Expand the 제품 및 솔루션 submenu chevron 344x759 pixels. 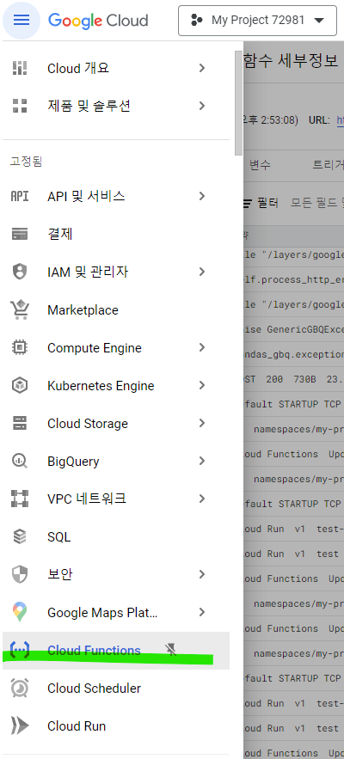202,106
